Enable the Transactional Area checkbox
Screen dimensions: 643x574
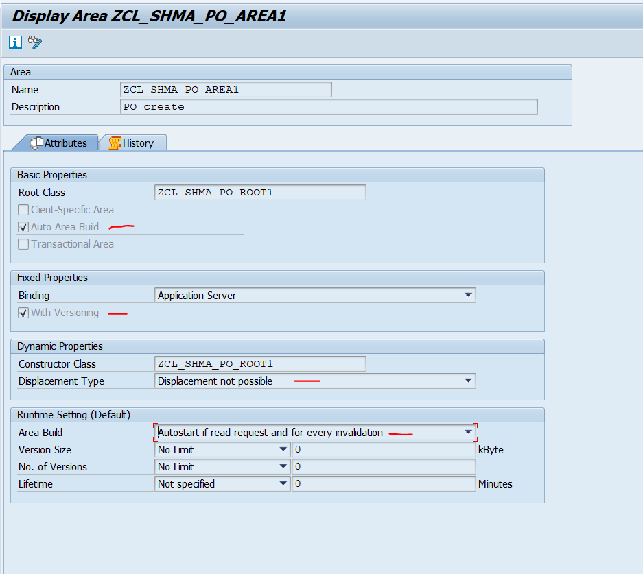pyautogui.click(x=23, y=243)
